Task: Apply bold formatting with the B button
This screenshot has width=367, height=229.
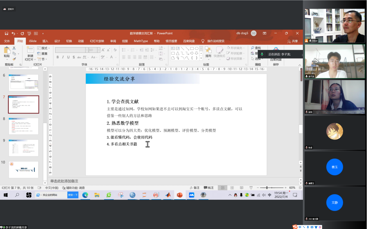Action: click(58, 57)
